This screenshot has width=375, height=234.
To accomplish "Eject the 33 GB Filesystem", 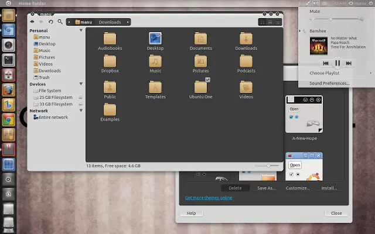I will 81,104.
